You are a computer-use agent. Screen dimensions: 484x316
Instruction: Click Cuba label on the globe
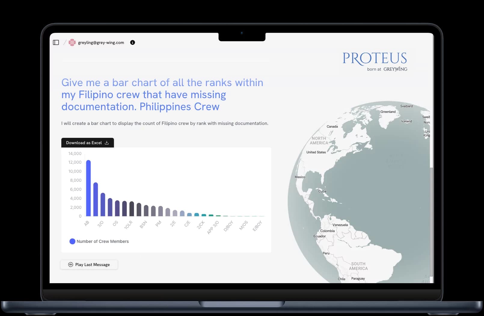click(322, 191)
